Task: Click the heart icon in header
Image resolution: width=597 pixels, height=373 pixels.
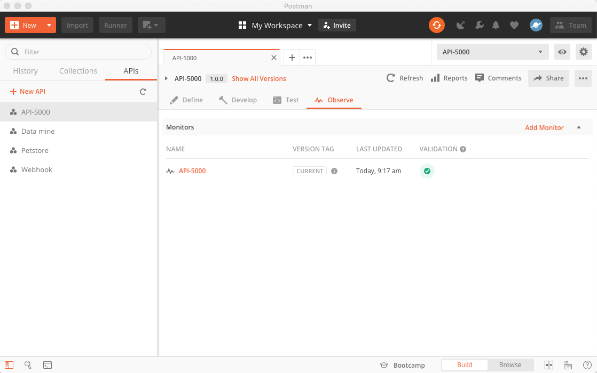Action: coord(514,26)
